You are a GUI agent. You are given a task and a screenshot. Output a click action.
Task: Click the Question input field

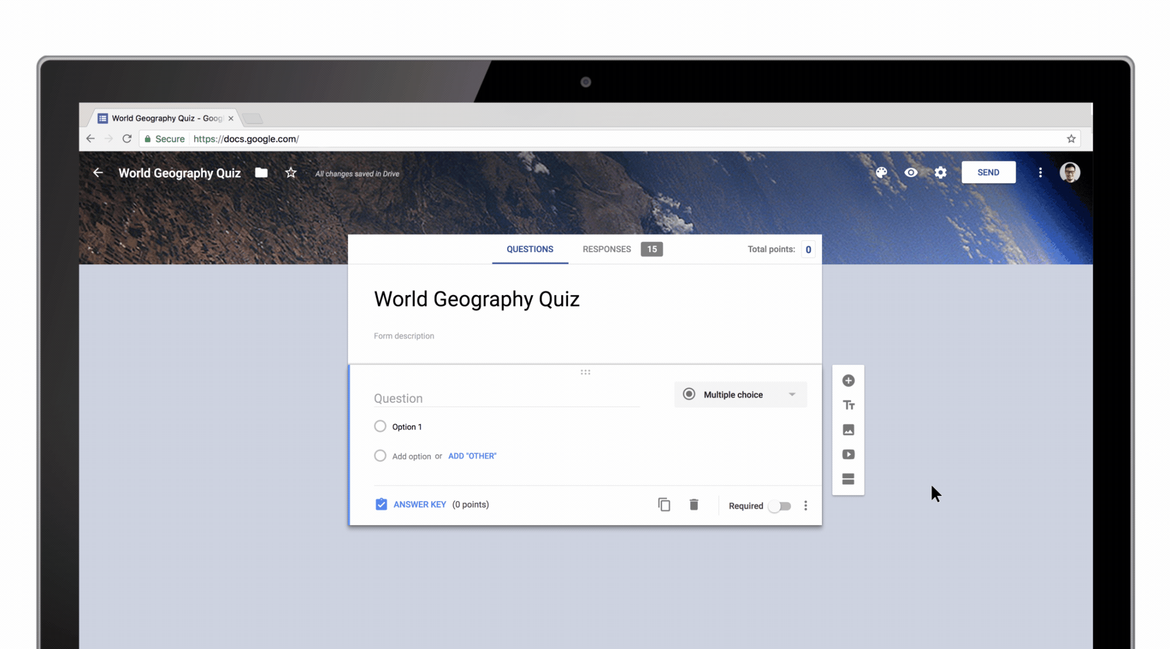[506, 398]
